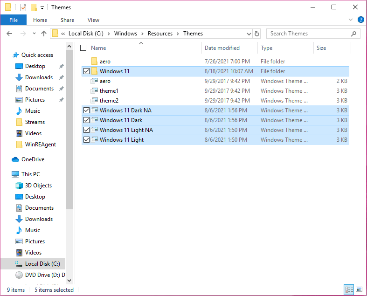Open pinned Documents under Quick access

pos(39,89)
